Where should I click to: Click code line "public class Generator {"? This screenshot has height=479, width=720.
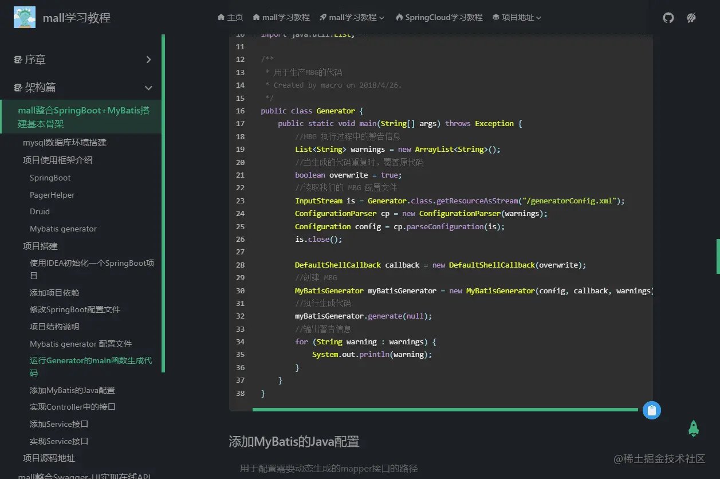click(312, 111)
